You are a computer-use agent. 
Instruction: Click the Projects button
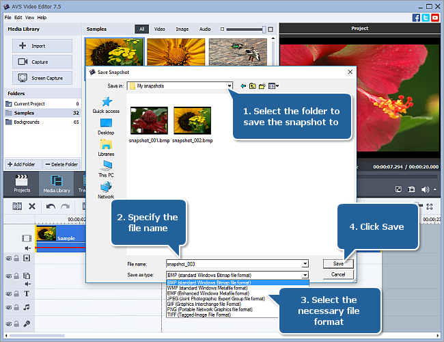(22, 183)
